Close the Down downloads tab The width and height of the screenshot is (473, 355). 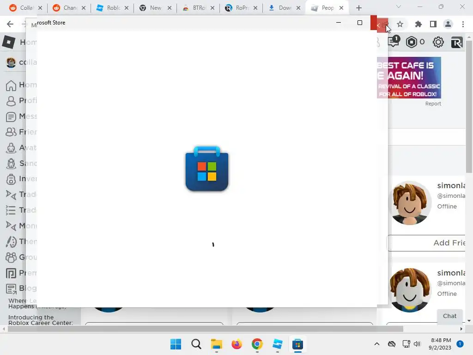tap(298, 8)
